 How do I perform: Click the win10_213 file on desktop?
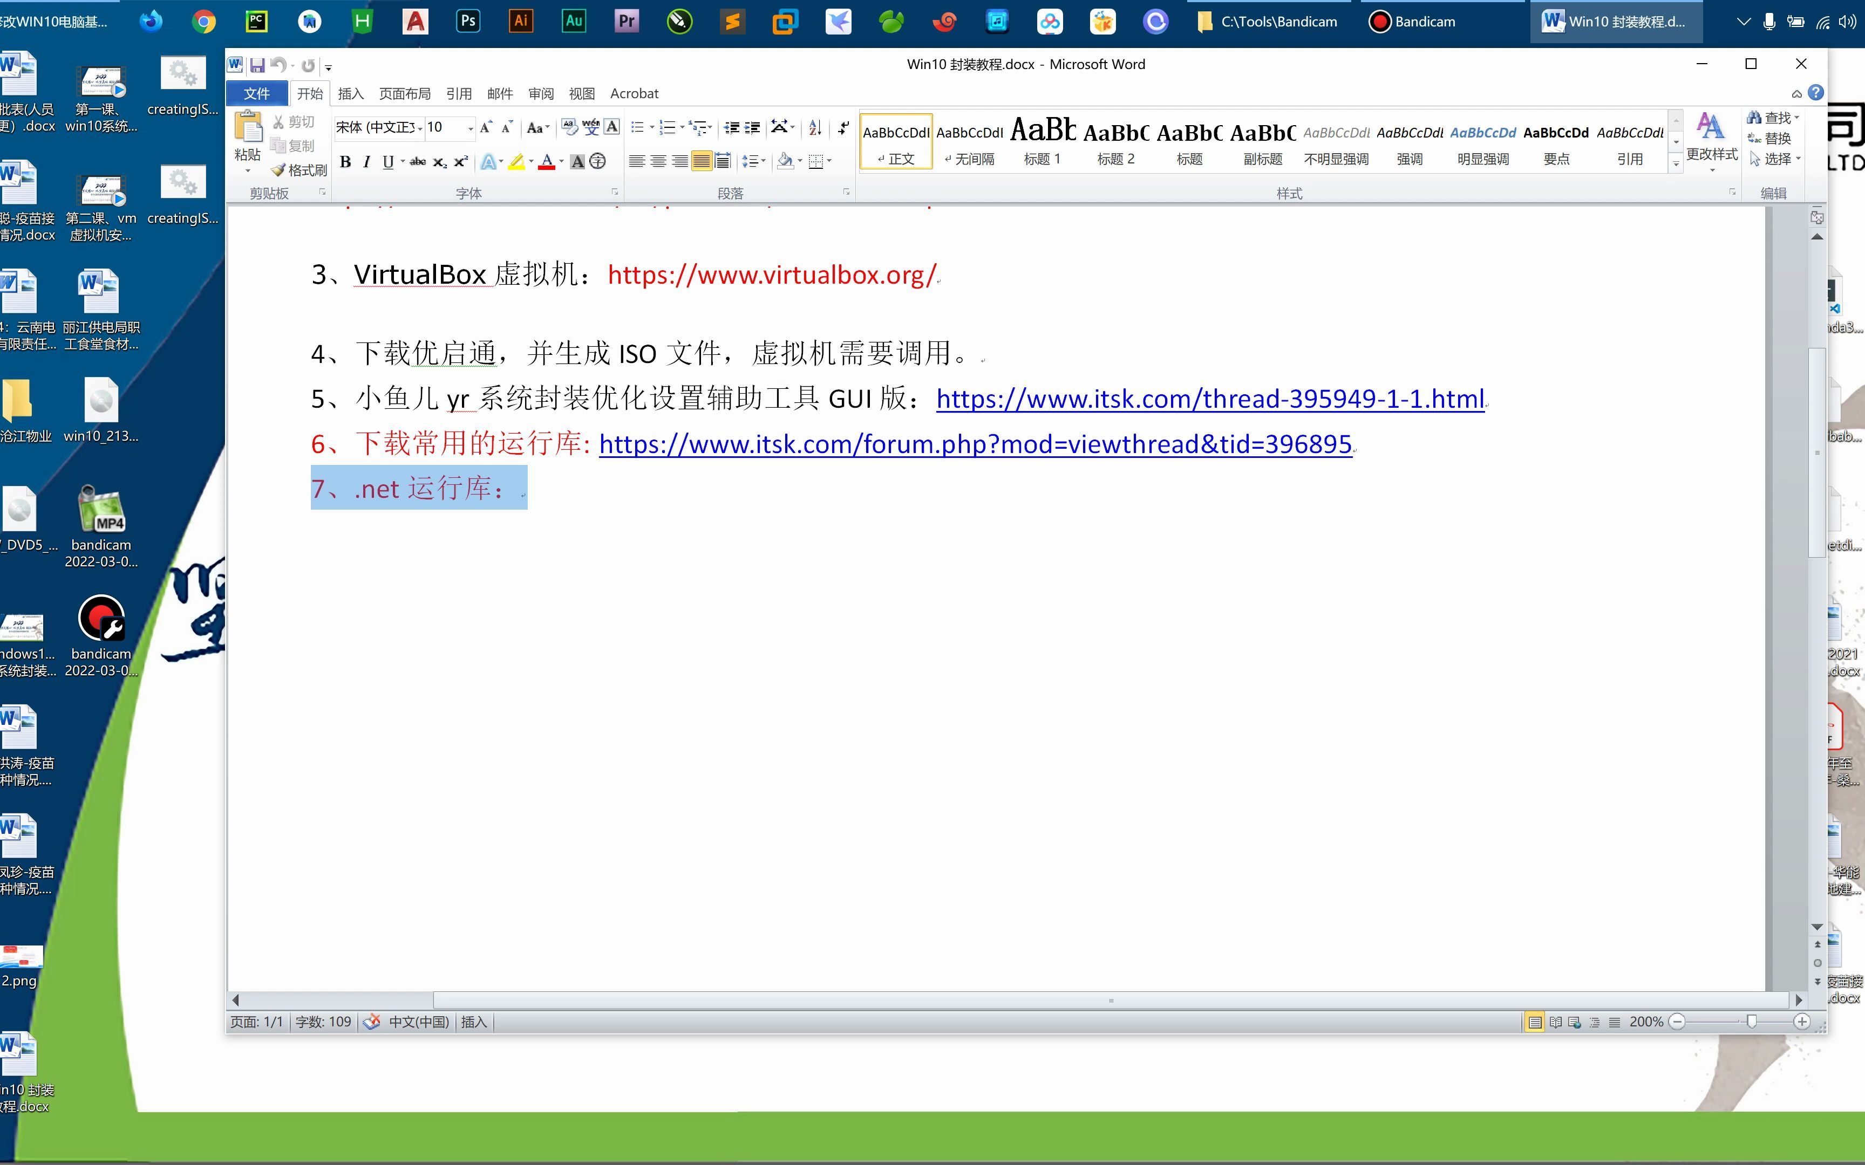pyautogui.click(x=101, y=410)
